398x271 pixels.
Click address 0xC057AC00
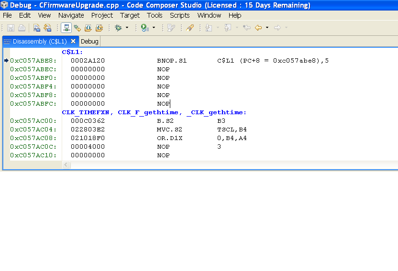click(x=33, y=121)
